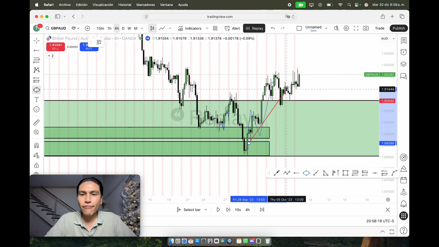Viewport: 439px width, 247px height.
Task: Open the Indicators panel
Action: (193, 28)
